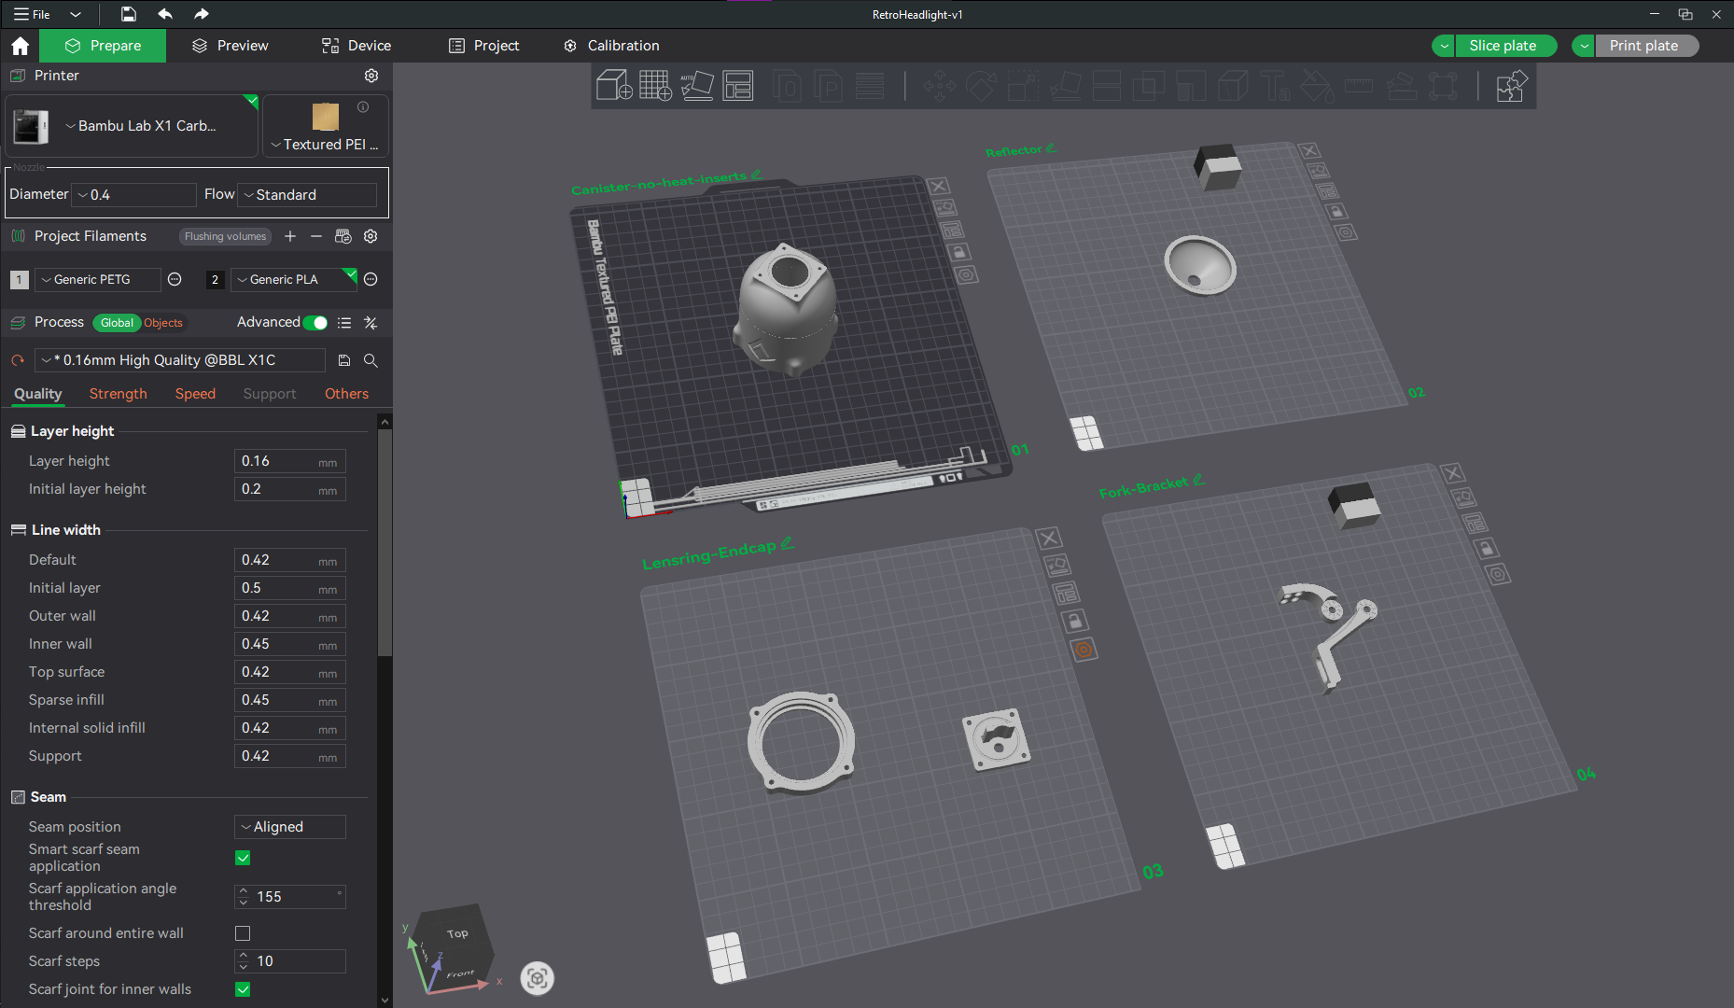
Task: Open the File menu
Action: pos(34,14)
